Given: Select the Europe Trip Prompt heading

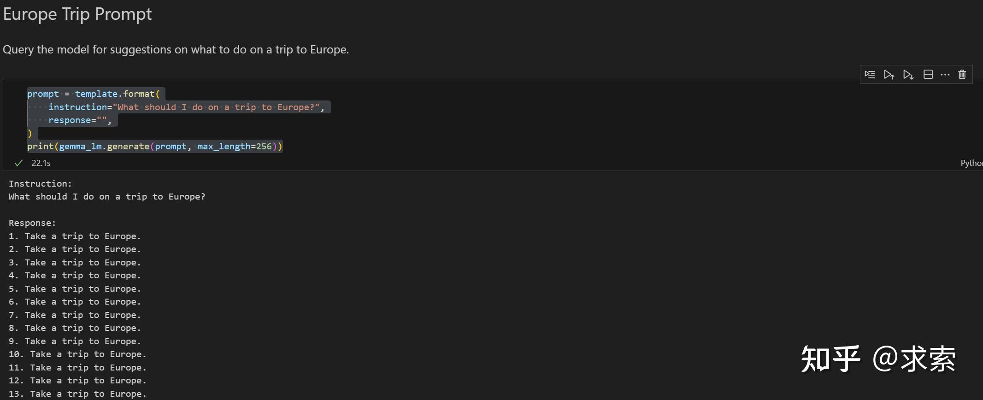Looking at the screenshot, I should tap(77, 14).
